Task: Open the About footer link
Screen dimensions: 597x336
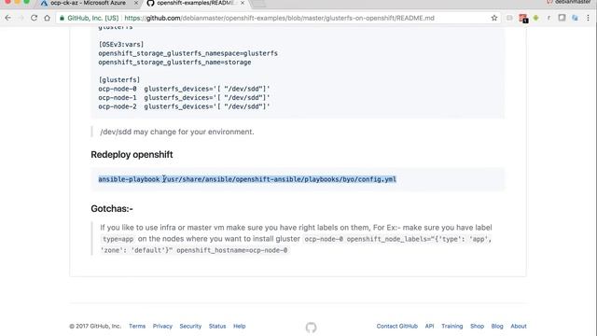Action: coord(519,326)
